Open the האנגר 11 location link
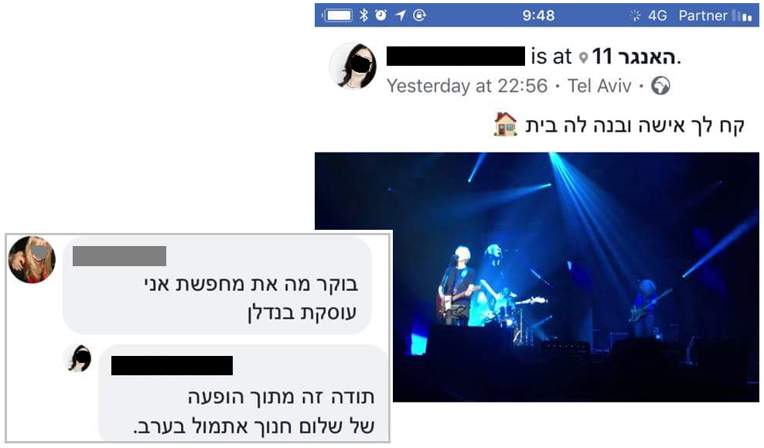This screenshot has height=448, width=764. (x=634, y=57)
